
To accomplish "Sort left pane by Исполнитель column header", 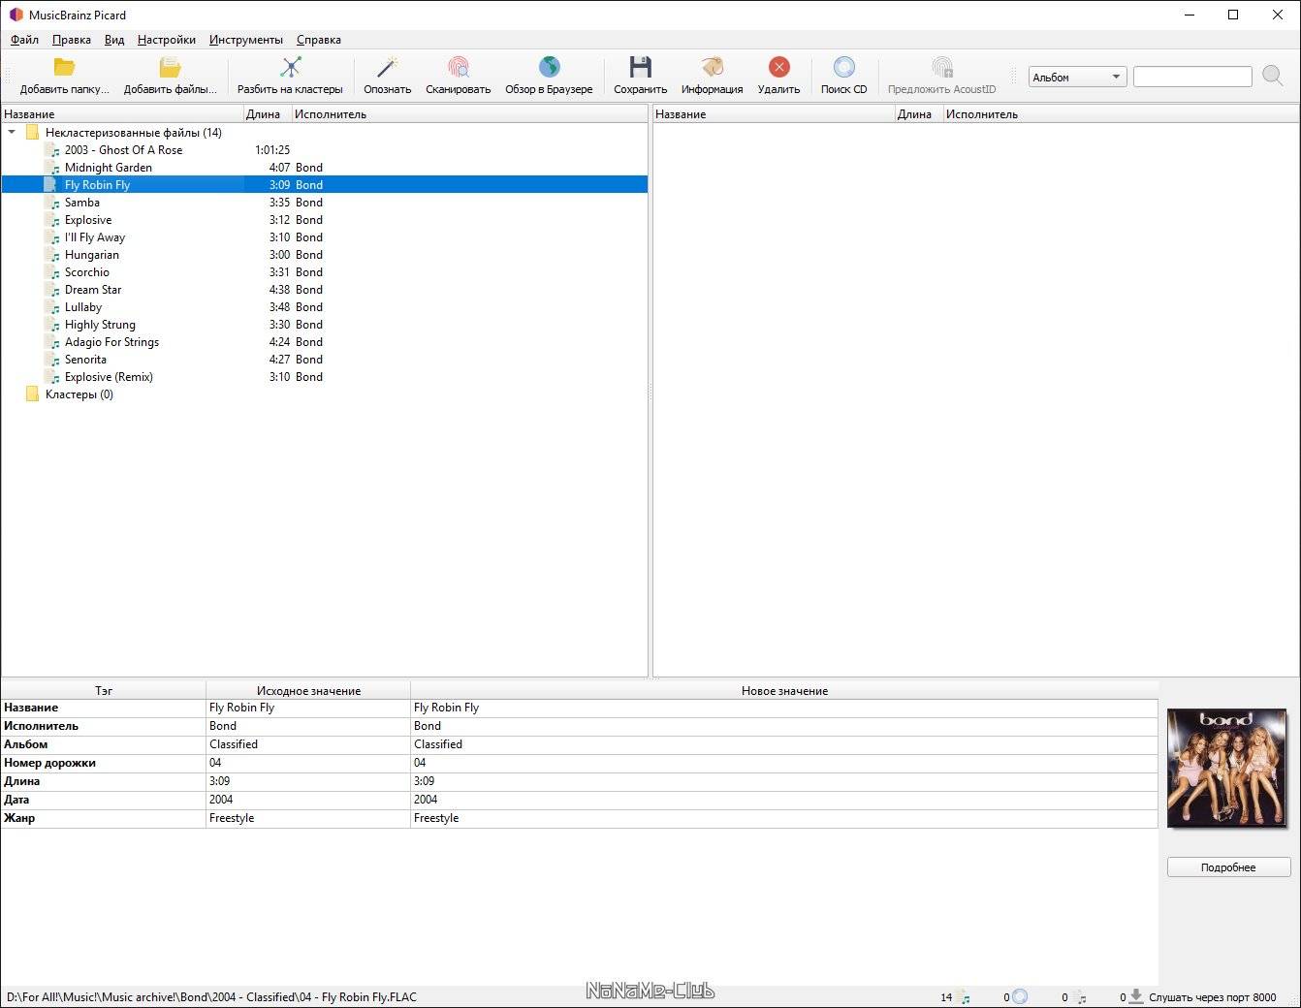I will point(469,114).
